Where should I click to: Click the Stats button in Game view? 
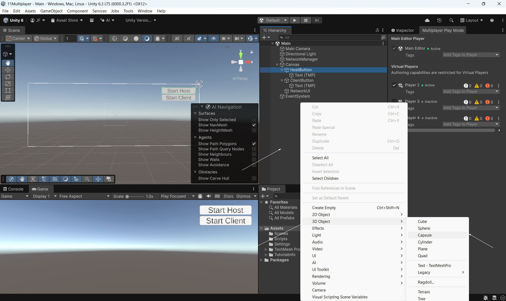click(228, 196)
